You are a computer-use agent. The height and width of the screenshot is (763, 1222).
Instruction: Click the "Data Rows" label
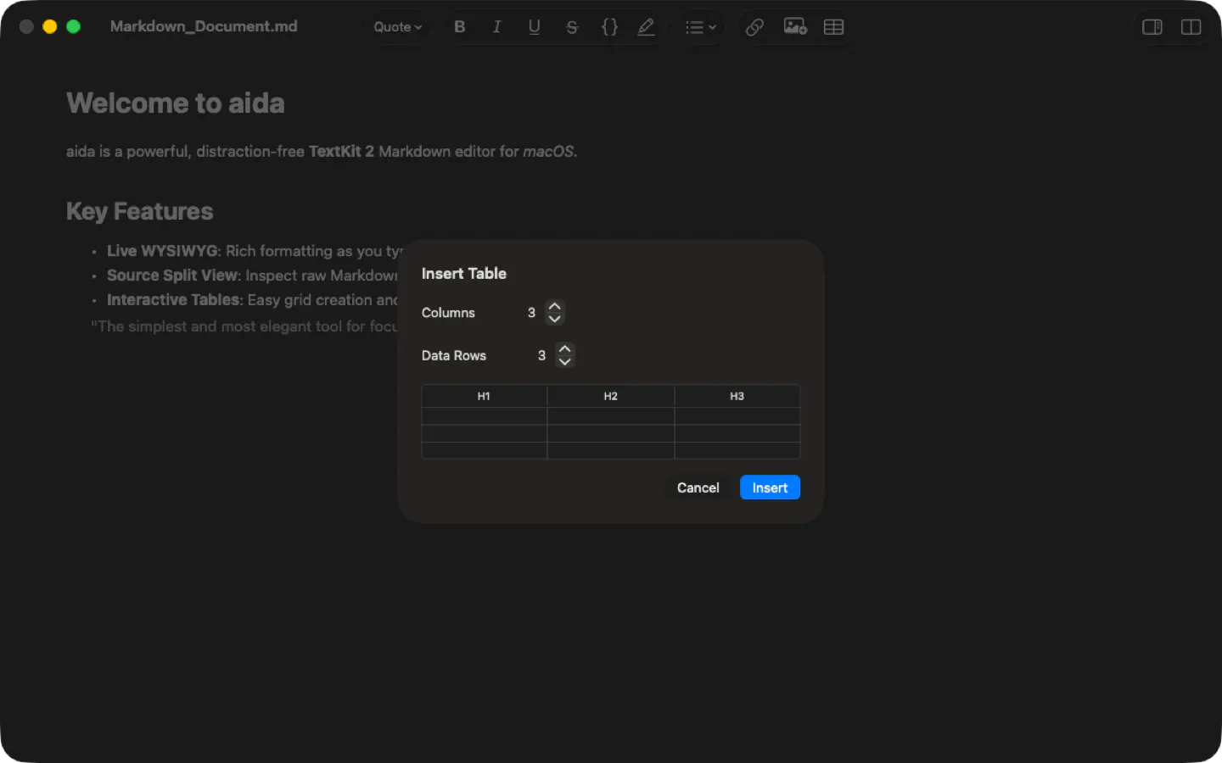pos(454,355)
